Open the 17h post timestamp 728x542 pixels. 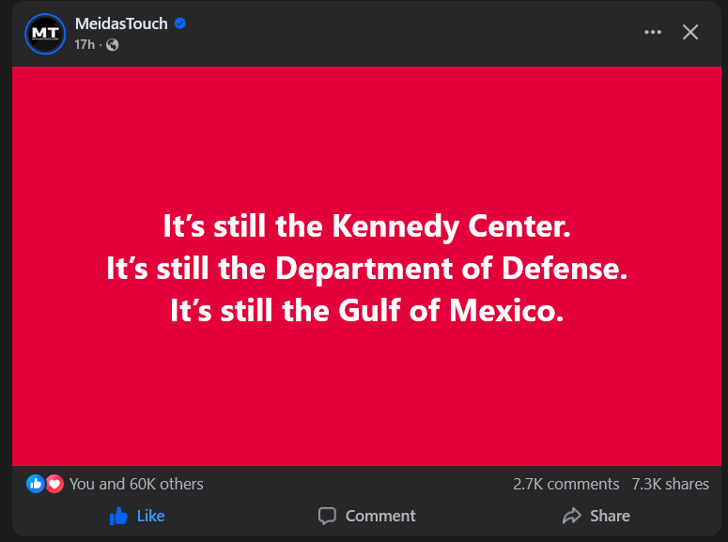click(x=84, y=44)
